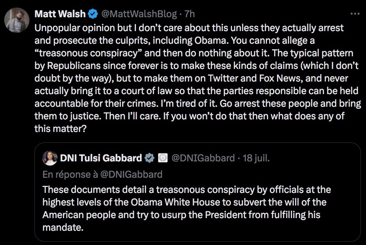Image resolution: width=366 pixels, height=245 pixels.
Task: Open the quoted tweet's text about documents
Action: click(186, 208)
